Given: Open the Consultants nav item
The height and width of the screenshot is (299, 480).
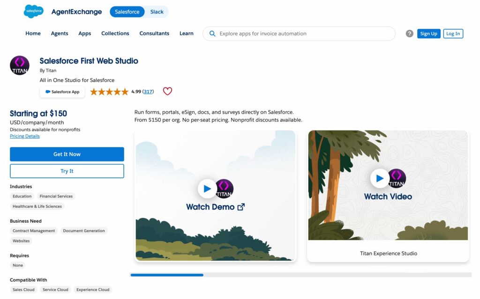Looking at the screenshot, I should [x=154, y=33].
